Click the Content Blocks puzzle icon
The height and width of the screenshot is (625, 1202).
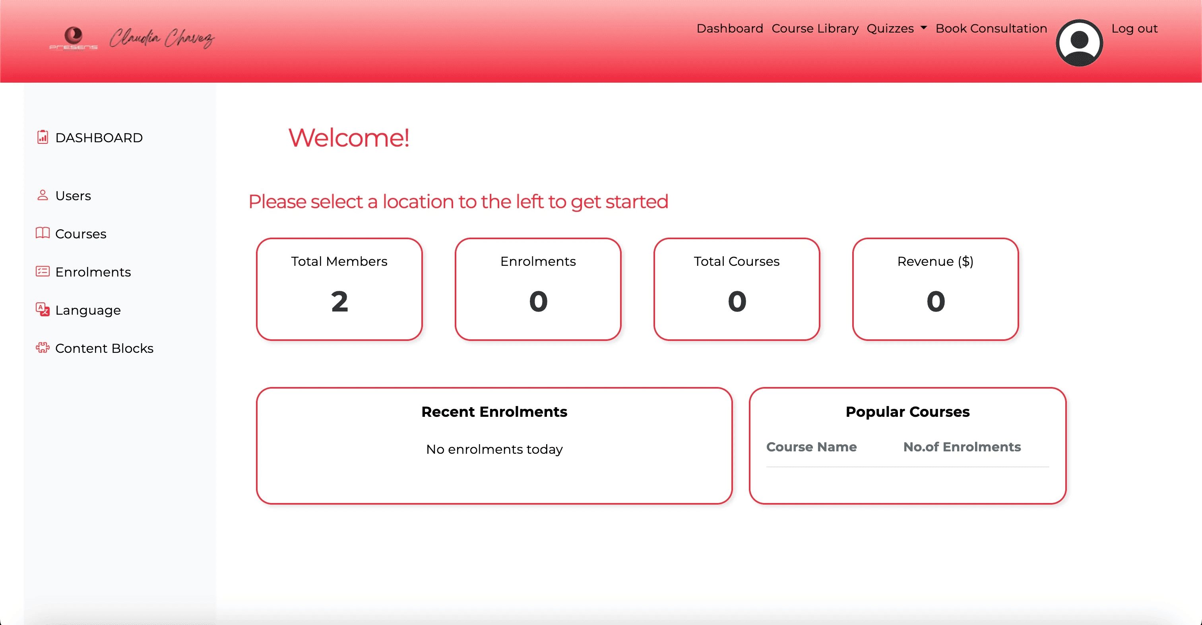click(x=43, y=348)
